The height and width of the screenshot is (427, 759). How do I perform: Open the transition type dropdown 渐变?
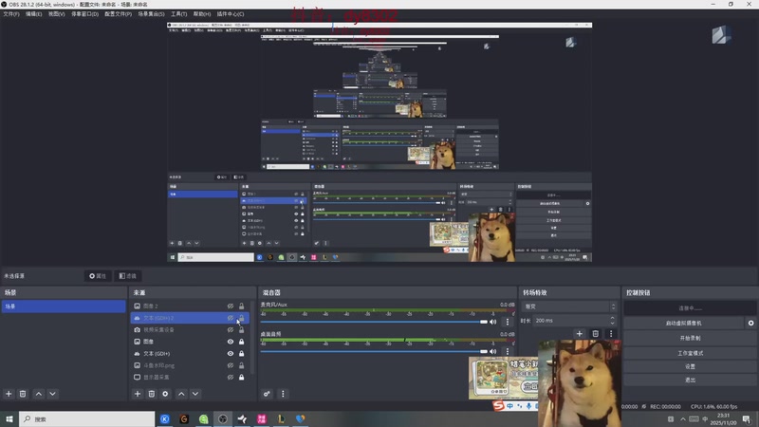point(569,306)
